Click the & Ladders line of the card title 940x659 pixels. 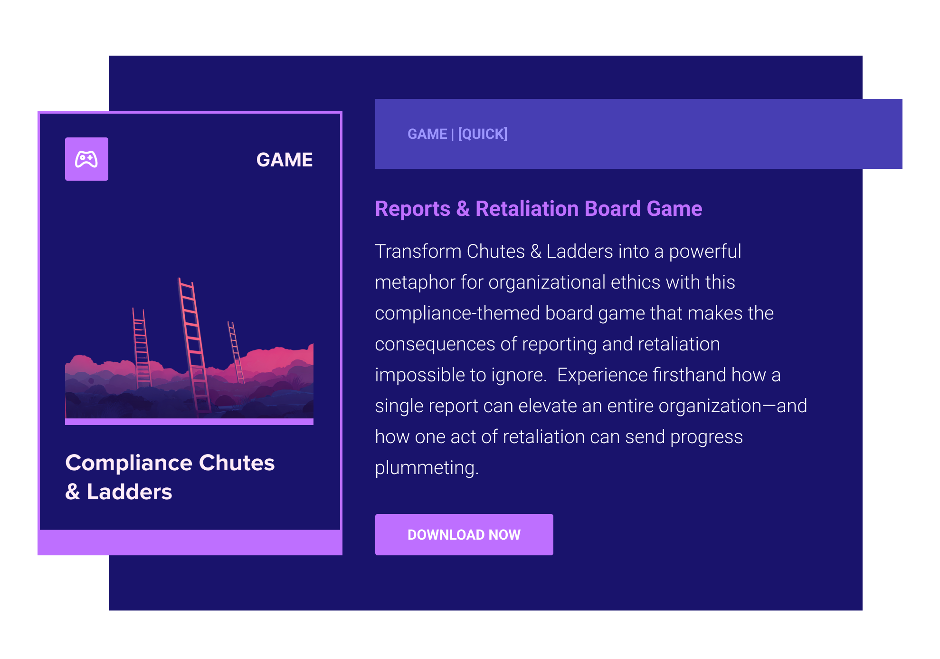tap(119, 492)
